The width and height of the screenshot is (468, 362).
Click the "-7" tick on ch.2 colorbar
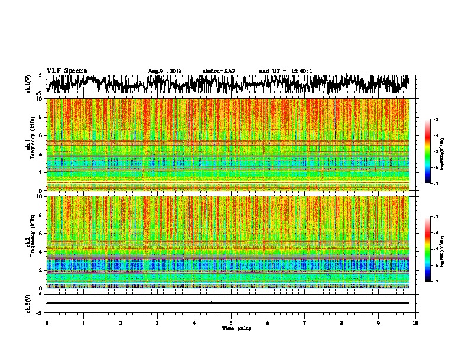pos(435,281)
